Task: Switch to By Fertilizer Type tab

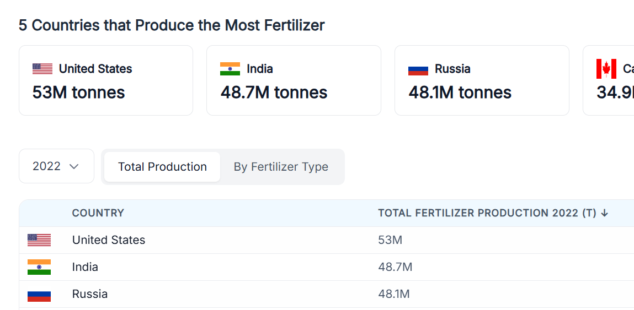Action: (281, 167)
